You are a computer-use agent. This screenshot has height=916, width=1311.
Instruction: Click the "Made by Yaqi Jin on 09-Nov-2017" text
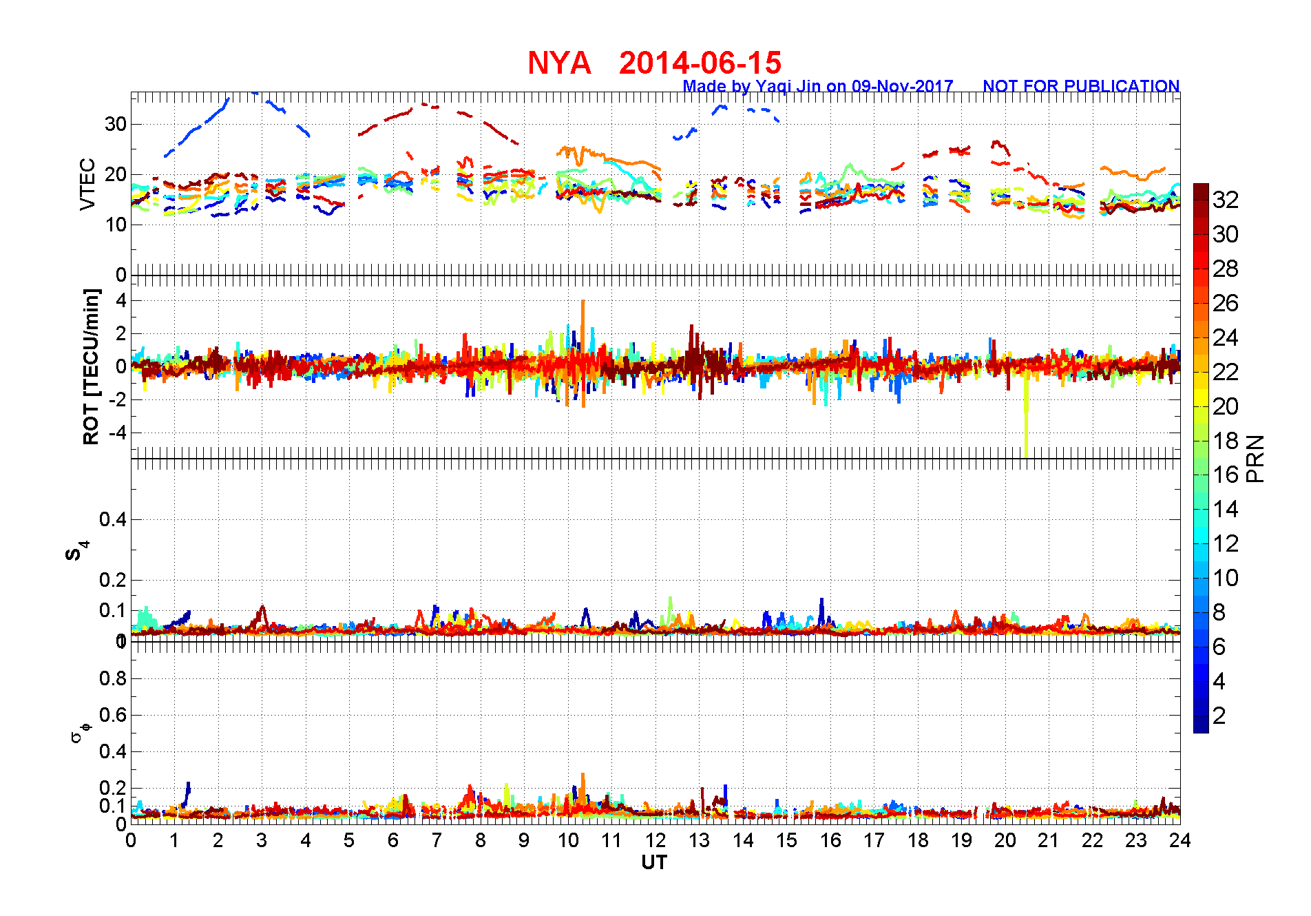point(818,86)
